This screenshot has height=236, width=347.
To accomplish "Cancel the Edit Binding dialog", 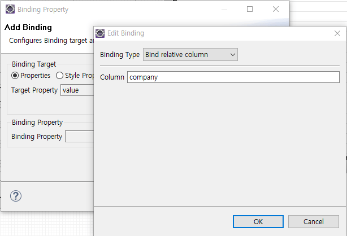I will (x=313, y=221).
